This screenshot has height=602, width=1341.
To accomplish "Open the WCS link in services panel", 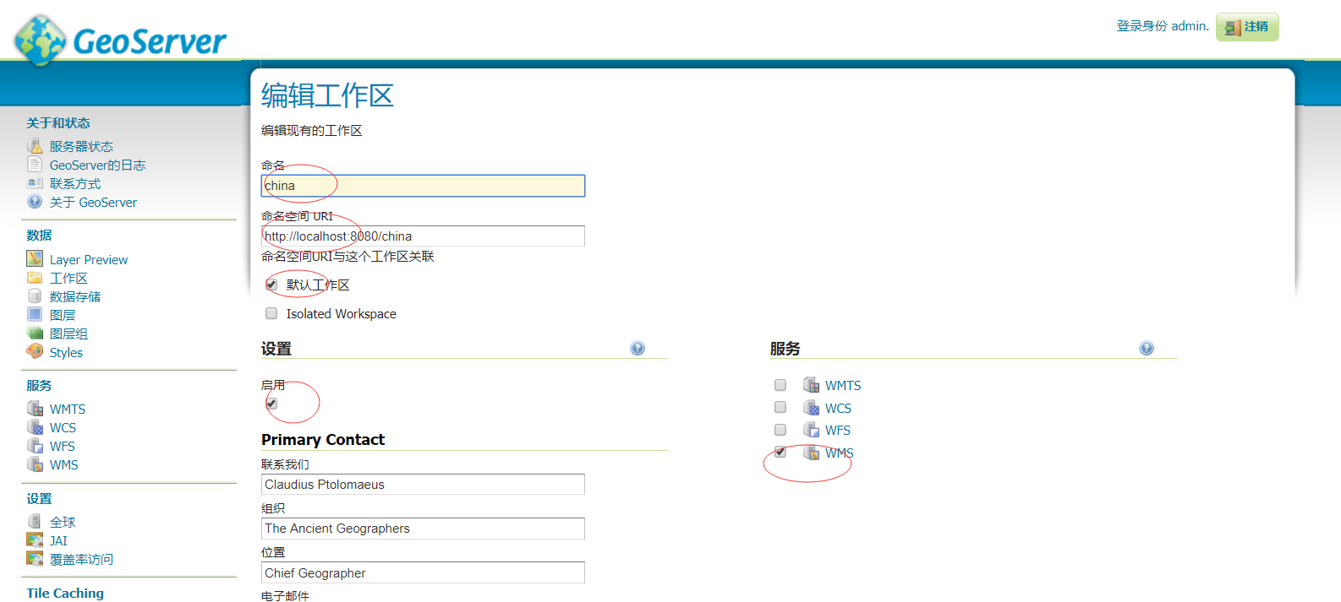I will click(838, 408).
